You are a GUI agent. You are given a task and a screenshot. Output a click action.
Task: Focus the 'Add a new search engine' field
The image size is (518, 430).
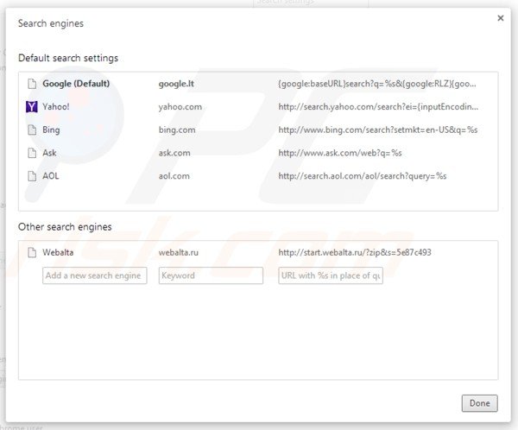(x=95, y=275)
